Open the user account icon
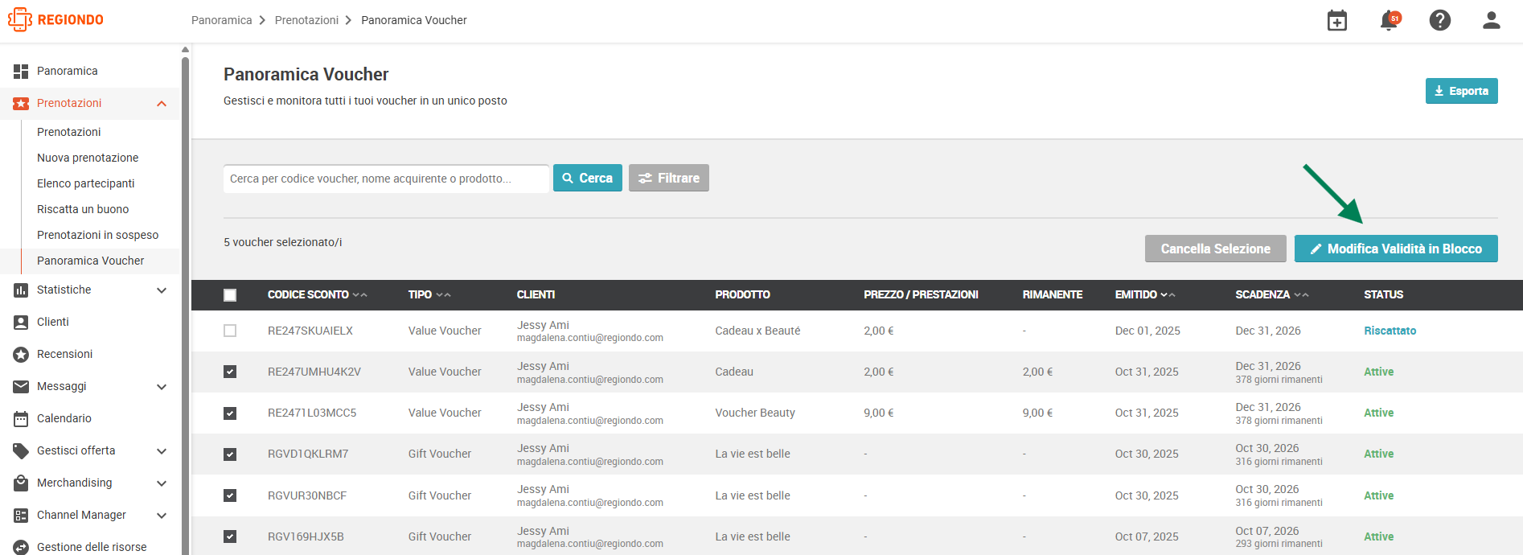The width and height of the screenshot is (1523, 555). (1492, 20)
